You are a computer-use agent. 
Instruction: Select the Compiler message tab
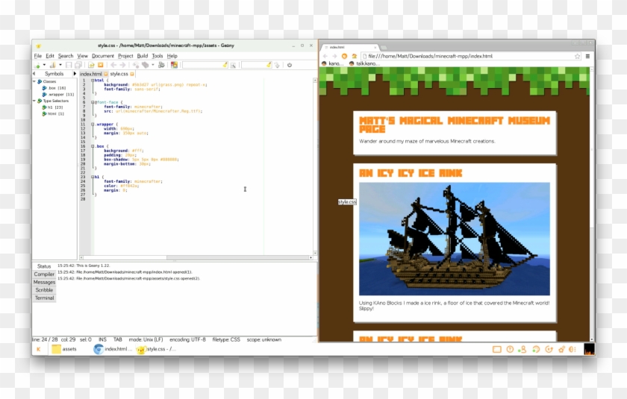pos(44,274)
